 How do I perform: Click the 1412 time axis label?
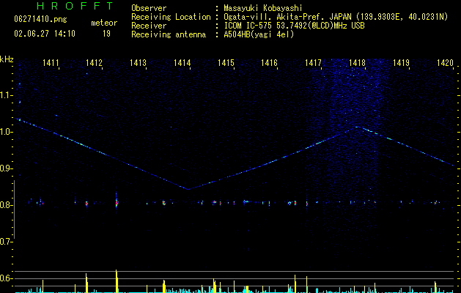pyautogui.click(x=94, y=62)
